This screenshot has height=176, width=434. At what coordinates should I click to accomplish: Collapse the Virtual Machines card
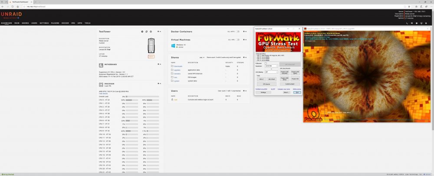246,40
